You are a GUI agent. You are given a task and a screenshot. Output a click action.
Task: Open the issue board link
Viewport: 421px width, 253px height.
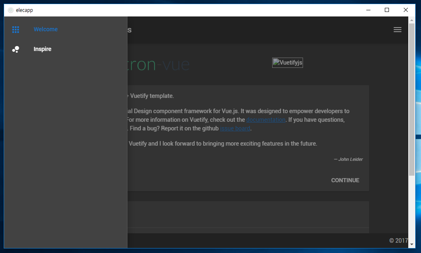235,128
